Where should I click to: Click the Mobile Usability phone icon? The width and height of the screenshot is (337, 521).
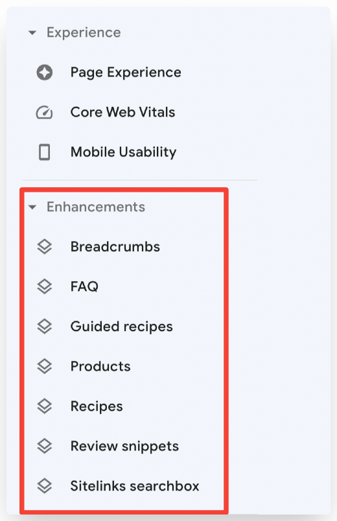pyautogui.click(x=45, y=152)
